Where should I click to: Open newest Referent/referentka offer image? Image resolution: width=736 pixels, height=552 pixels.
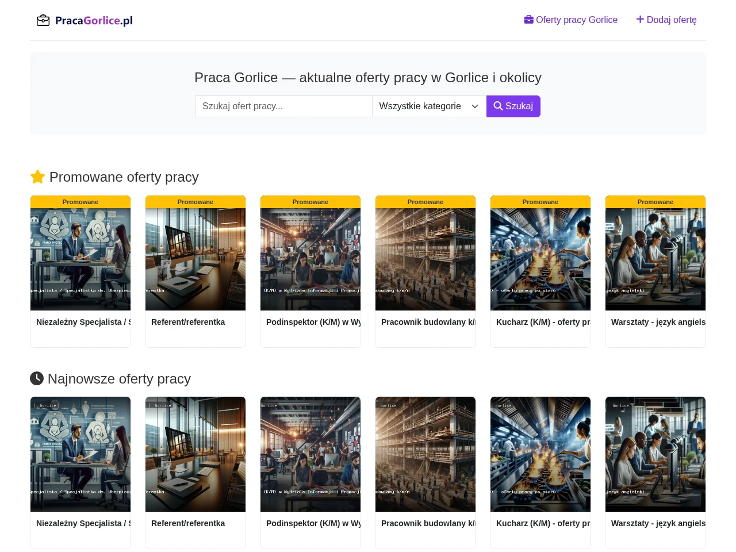pyautogui.click(x=195, y=454)
